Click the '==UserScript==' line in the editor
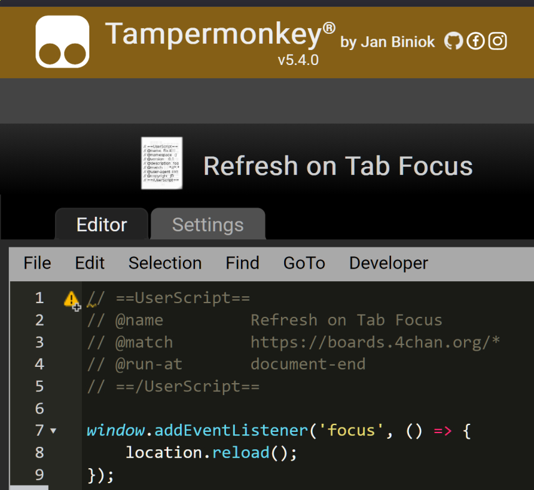This screenshot has height=490, width=534. point(169,298)
